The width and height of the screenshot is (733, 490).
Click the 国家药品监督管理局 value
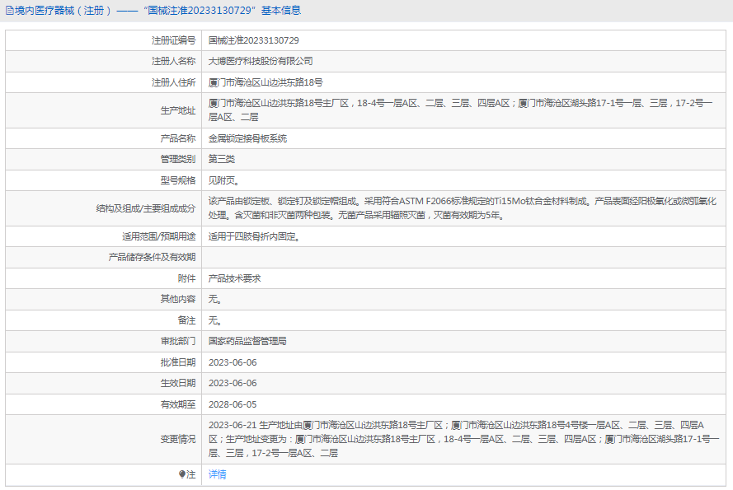coord(247,342)
